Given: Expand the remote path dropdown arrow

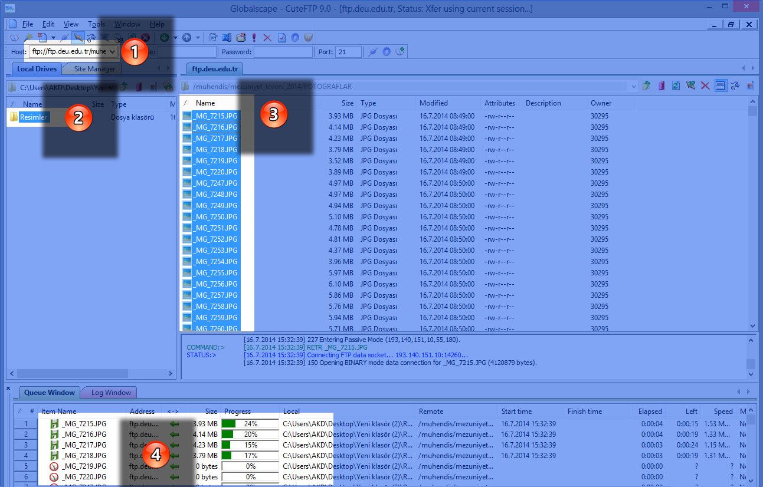Looking at the screenshot, I should (x=634, y=86).
